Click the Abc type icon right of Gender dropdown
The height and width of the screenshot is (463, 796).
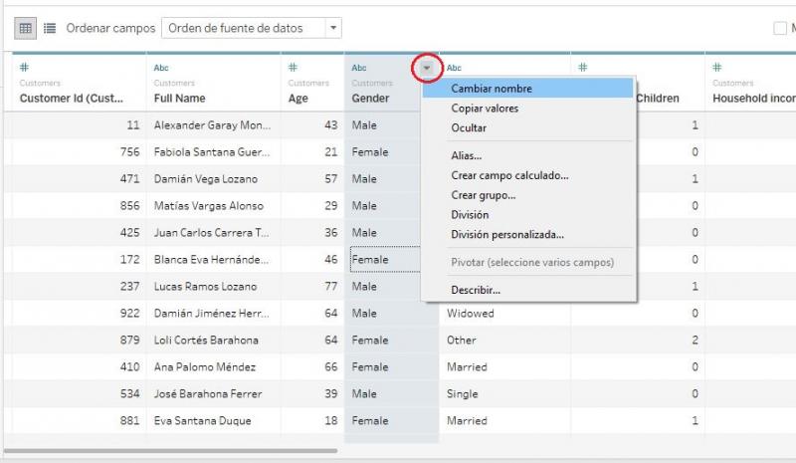(454, 68)
